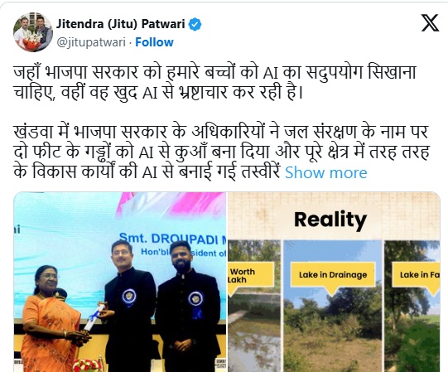Click the Smt. DROUPADI banner text
Viewport: 448px width, 372px height.
pos(172,239)
